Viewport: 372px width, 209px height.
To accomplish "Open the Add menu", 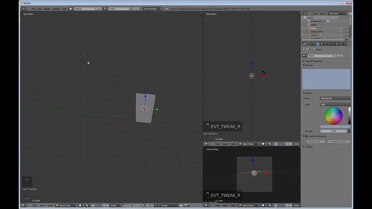I will pos(40,9).
